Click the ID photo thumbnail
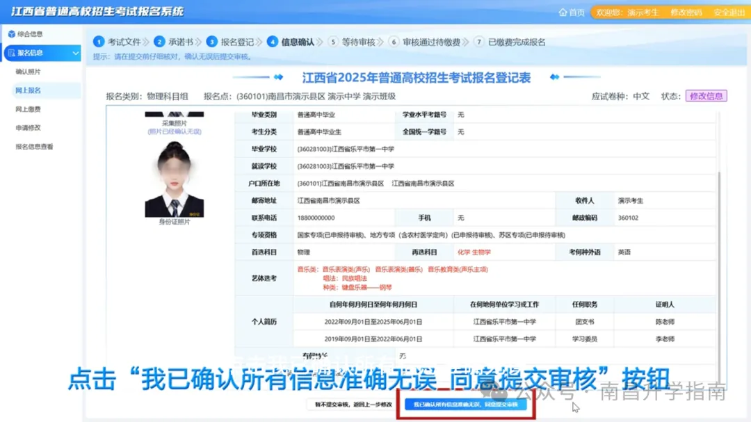Viewport: 751px width, 422px height. [175, 179]
